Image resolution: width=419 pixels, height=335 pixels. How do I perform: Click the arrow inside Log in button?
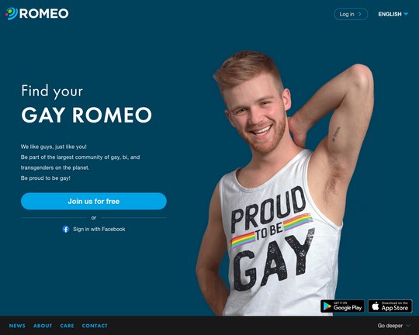360,14
